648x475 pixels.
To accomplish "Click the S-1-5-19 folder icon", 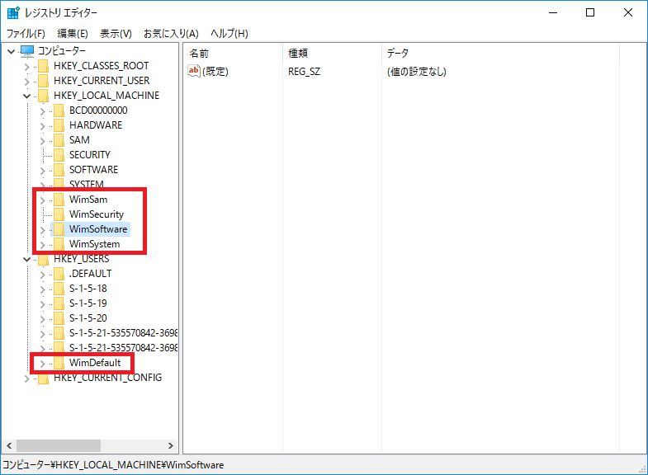I will [59, 303].
